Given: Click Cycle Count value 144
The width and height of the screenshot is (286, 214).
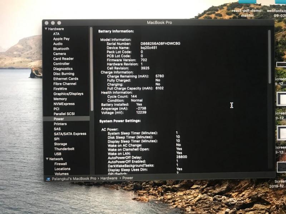Looking at the screenshot, I should pyautogui.click(x=134, y=96).
